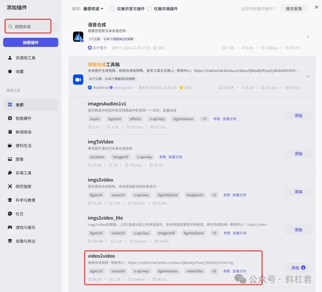Click the 语音合成 plugin title
Screen dimensions: 322x292
[x=97, y=25]
